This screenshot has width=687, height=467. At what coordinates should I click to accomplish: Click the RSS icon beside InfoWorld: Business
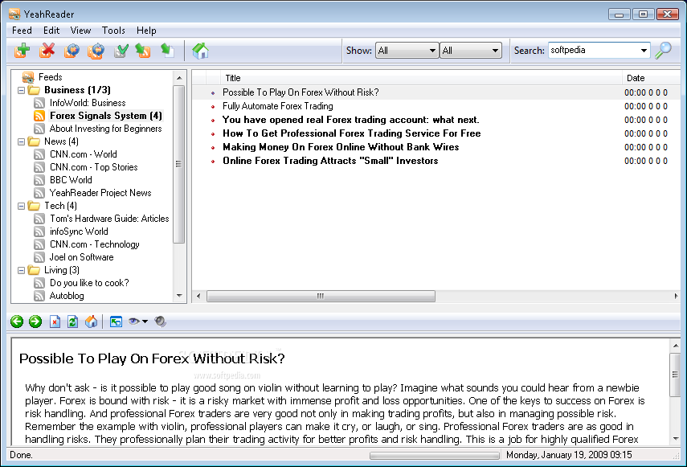[39, 103]
